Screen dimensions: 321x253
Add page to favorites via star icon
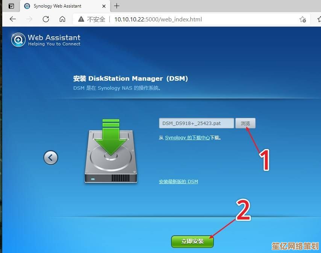[303, 19]
